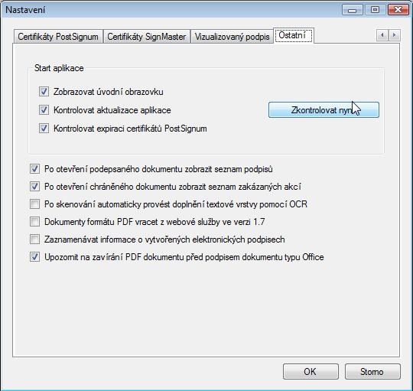Switch to Certifikáty SignMaster tab
Viewport: 413px width, 391px height.
click(146, 37)
